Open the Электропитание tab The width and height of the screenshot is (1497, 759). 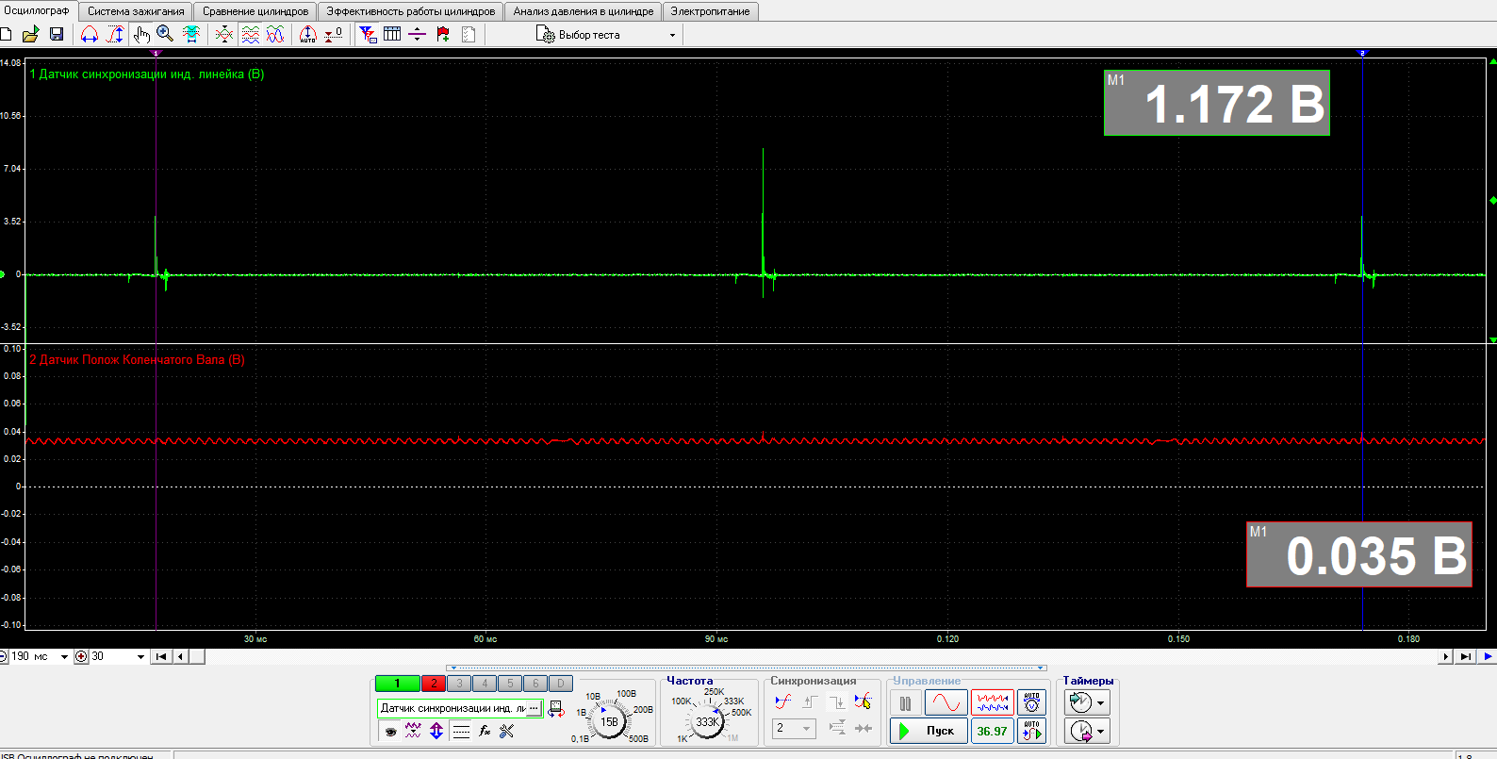(x=711, y=11)
